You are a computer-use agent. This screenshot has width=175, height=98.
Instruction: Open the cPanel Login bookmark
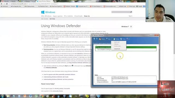(x=131, y=6)
